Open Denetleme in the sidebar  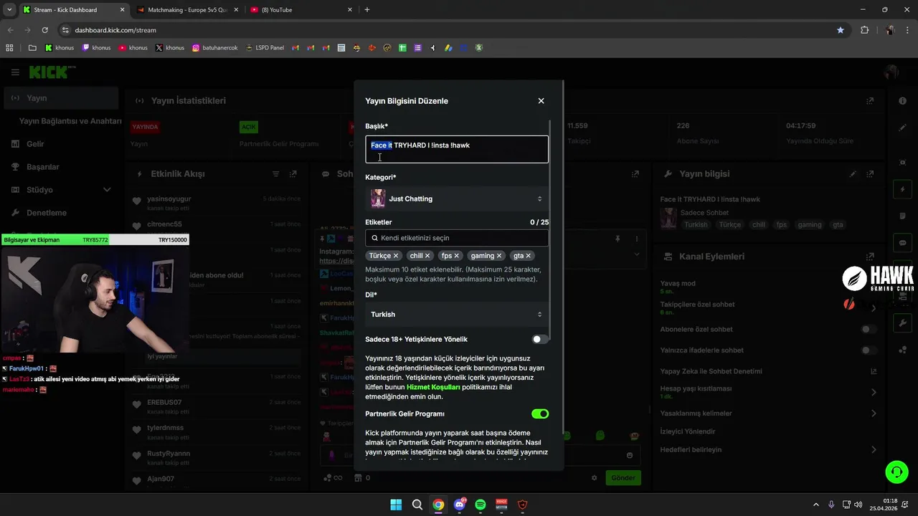[x=61, y=213]
